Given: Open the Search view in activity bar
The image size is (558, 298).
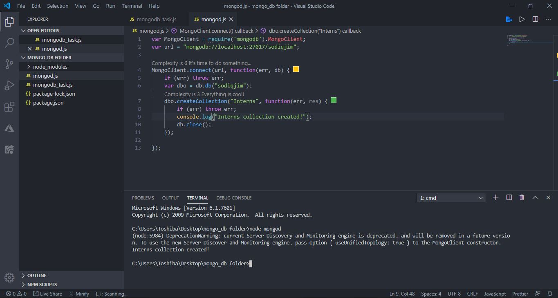Looking at the screenshot, I should point(9,43).
